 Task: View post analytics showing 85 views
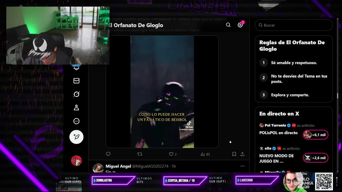coord(205,154)
